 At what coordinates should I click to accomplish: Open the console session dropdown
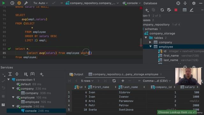[x=132, y=3]
